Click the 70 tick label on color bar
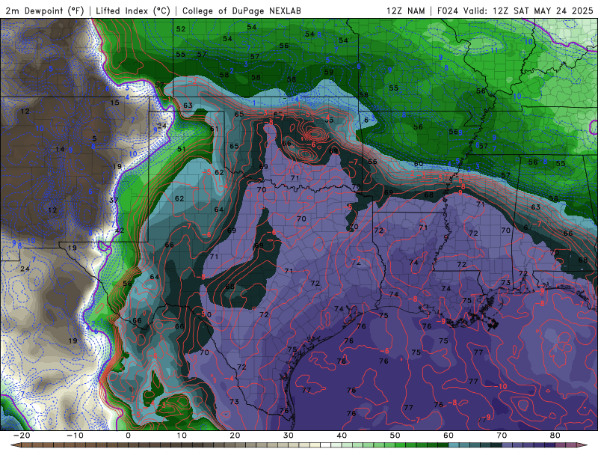598x449 pixels. (x=502, y=436)
